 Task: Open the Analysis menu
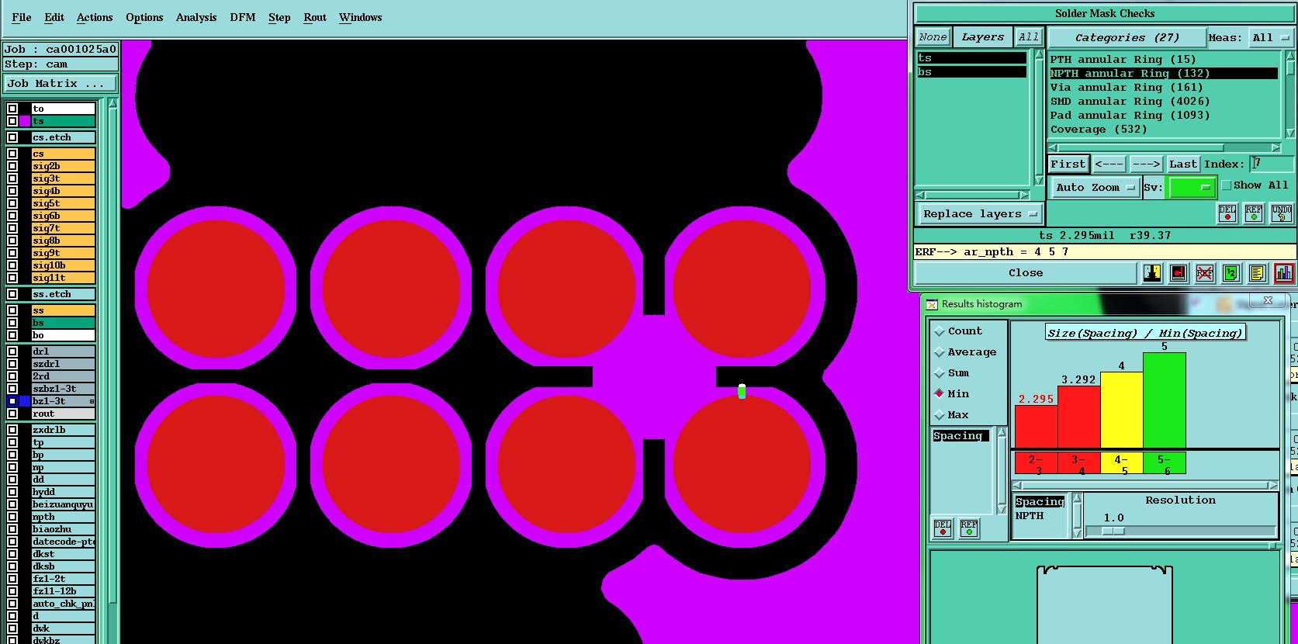pyautogui.click(x=196, y=17)
